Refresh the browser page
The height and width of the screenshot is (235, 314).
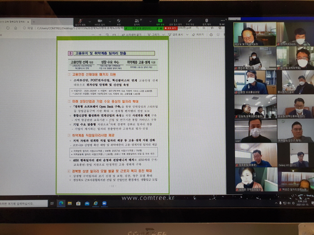coord(8,28)
